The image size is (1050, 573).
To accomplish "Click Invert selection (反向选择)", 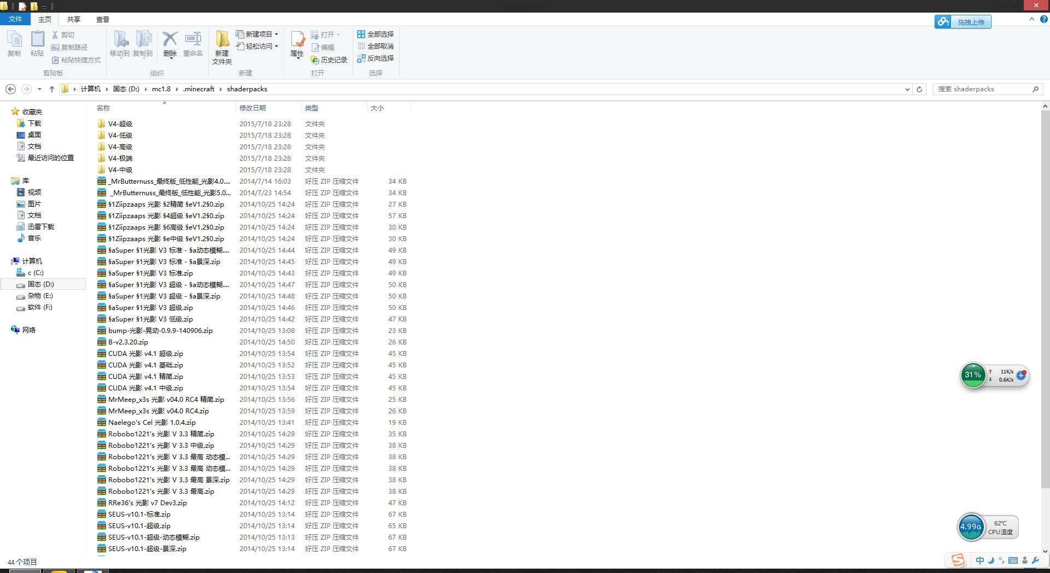I will coord(375,58).
